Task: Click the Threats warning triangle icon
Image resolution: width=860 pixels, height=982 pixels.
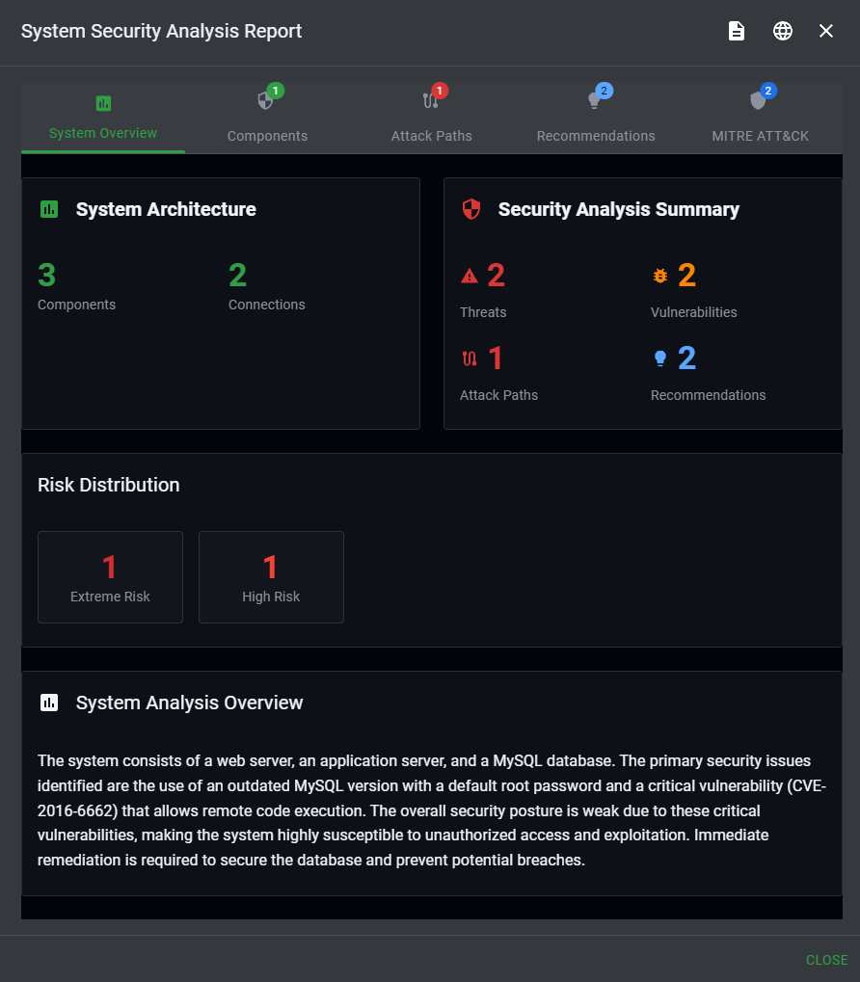Action: [x=470, y=276]
